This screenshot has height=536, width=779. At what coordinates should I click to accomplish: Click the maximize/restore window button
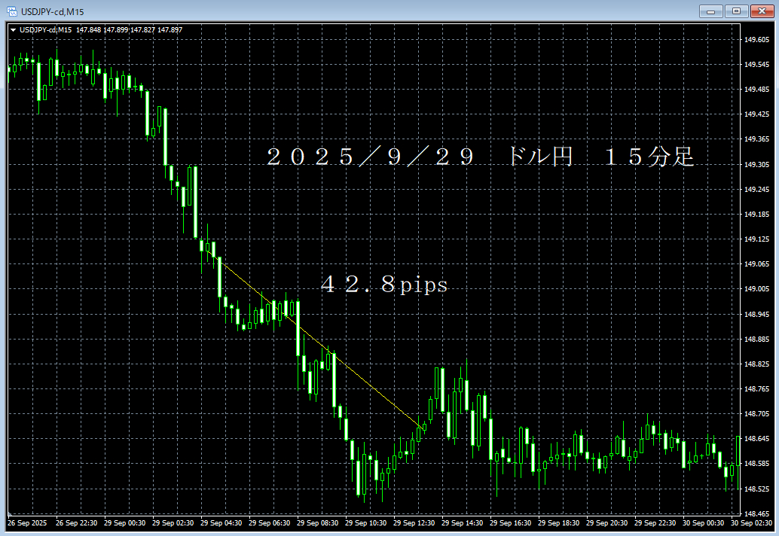[736, 11]
